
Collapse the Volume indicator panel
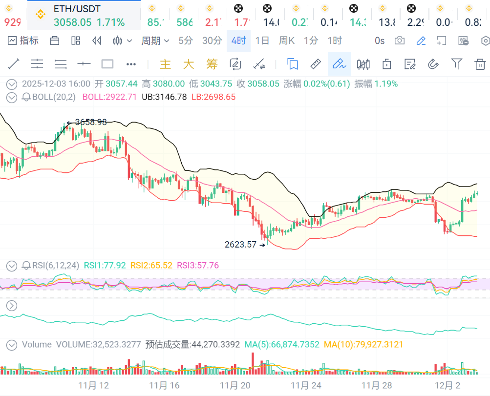click(x=11, y=345)
